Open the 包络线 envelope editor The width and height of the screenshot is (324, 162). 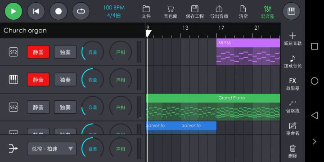coord(292,107)
